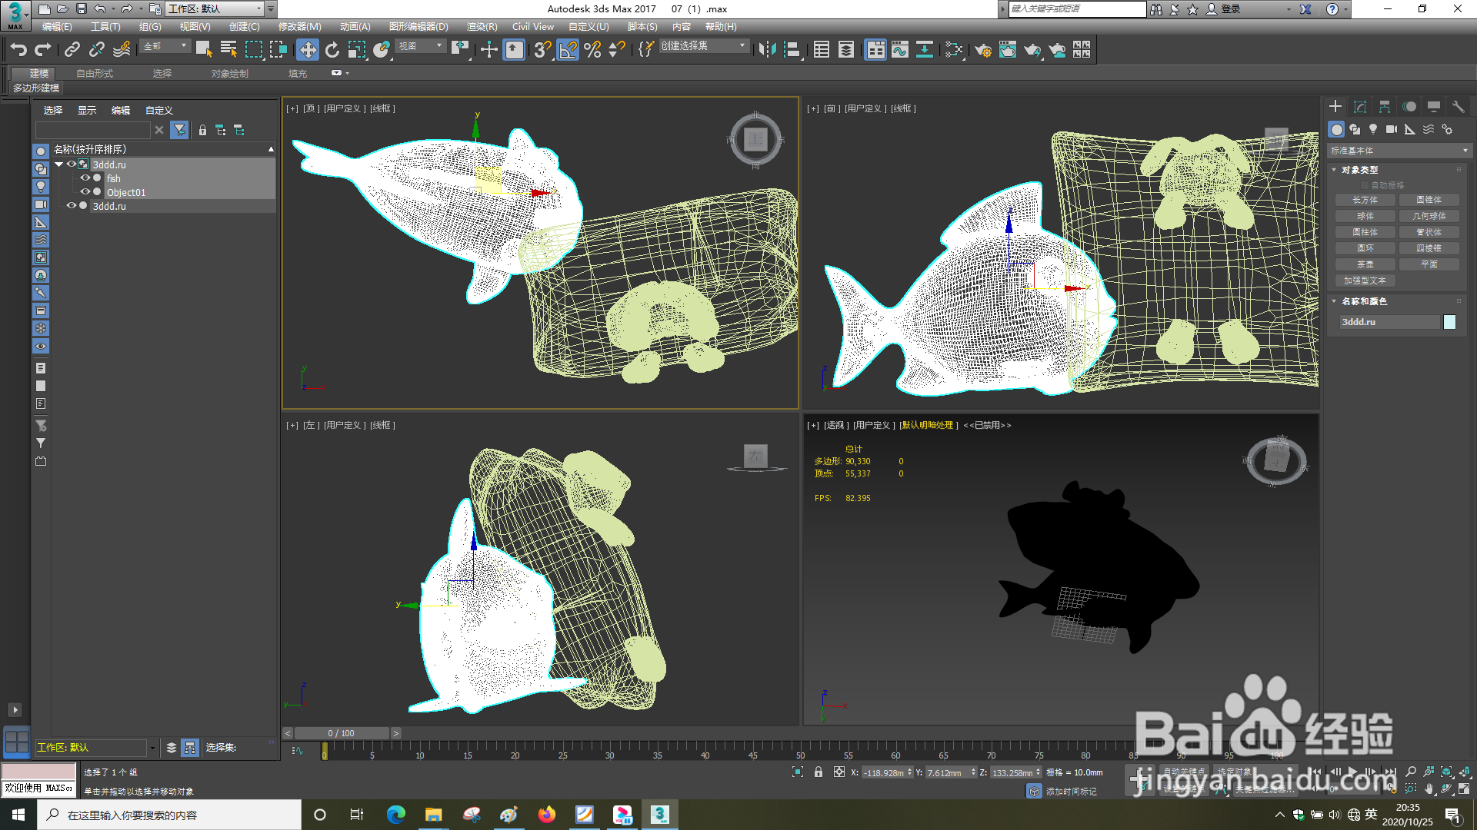1477x830 pixels.
Task: Collapse the 3ddd.ru group tree
Action: point(58,164)
